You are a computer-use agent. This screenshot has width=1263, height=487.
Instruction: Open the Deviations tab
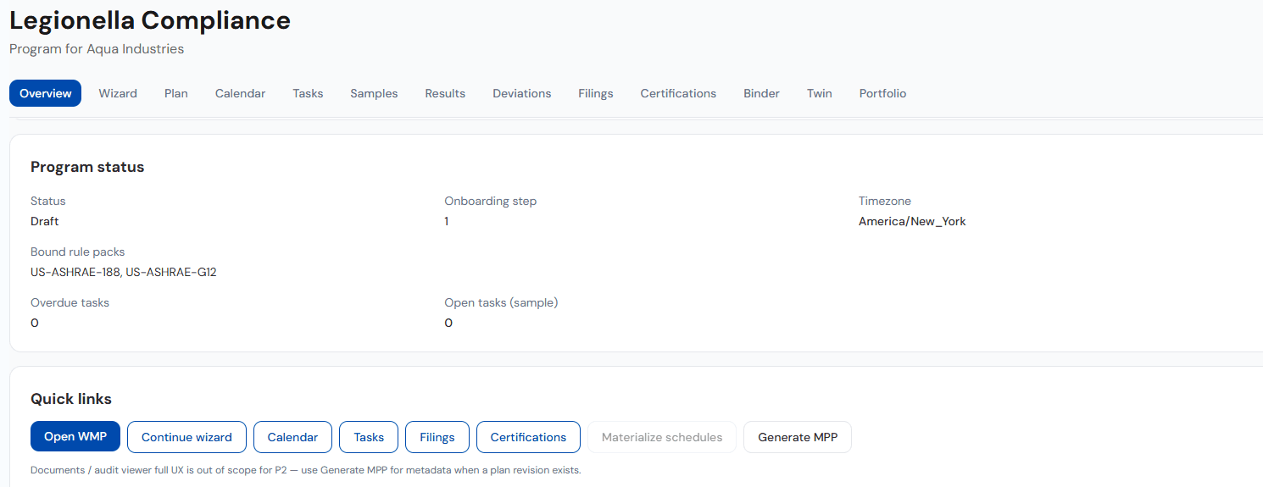(x=522, y=93)
